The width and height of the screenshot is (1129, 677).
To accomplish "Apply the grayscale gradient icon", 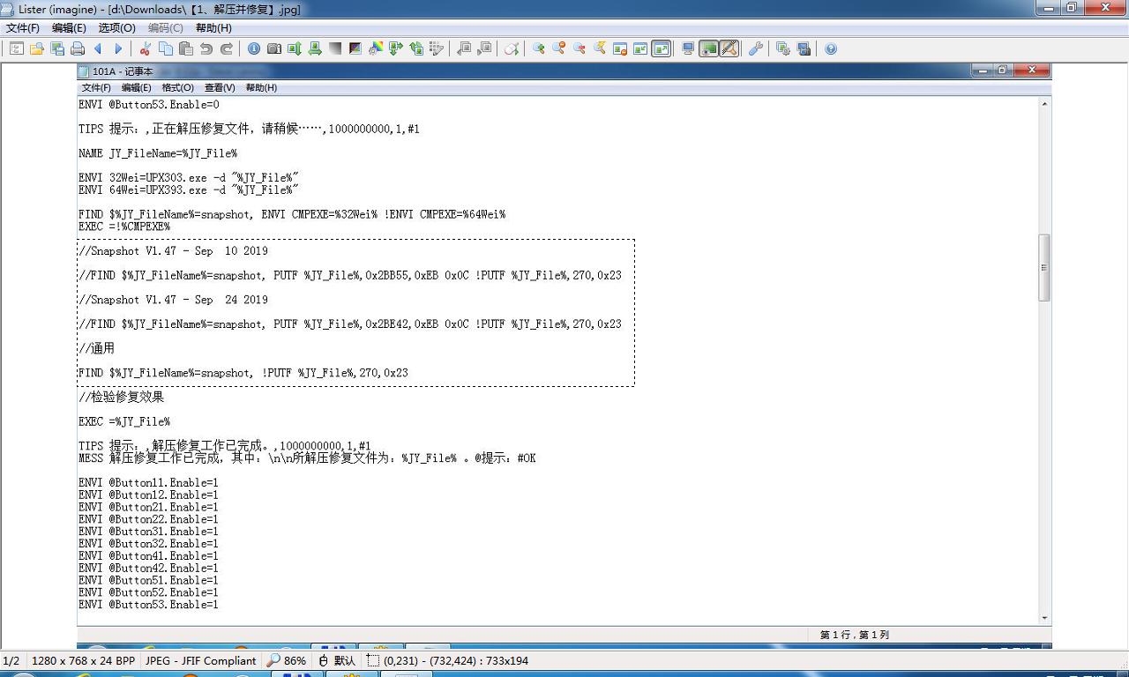I will [334, 48].
